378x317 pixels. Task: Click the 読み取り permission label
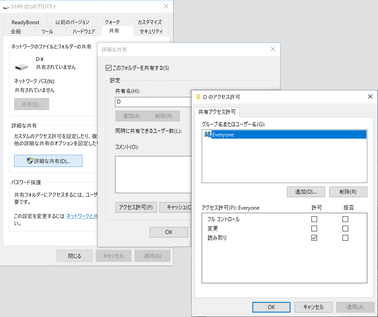coord(217,238)
